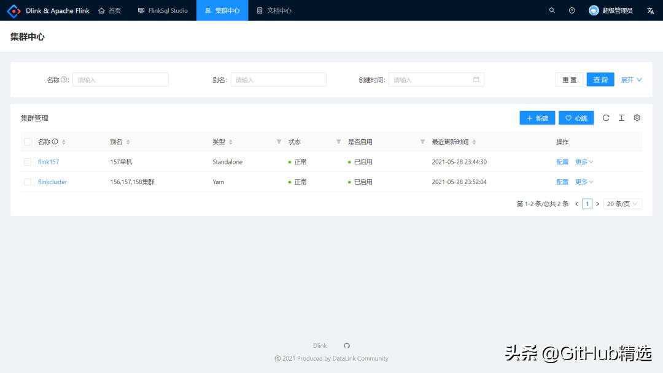Sort by 最近更新时间 column arrows
Viewport: 663px width, 373px height.
tap(474, 142)
